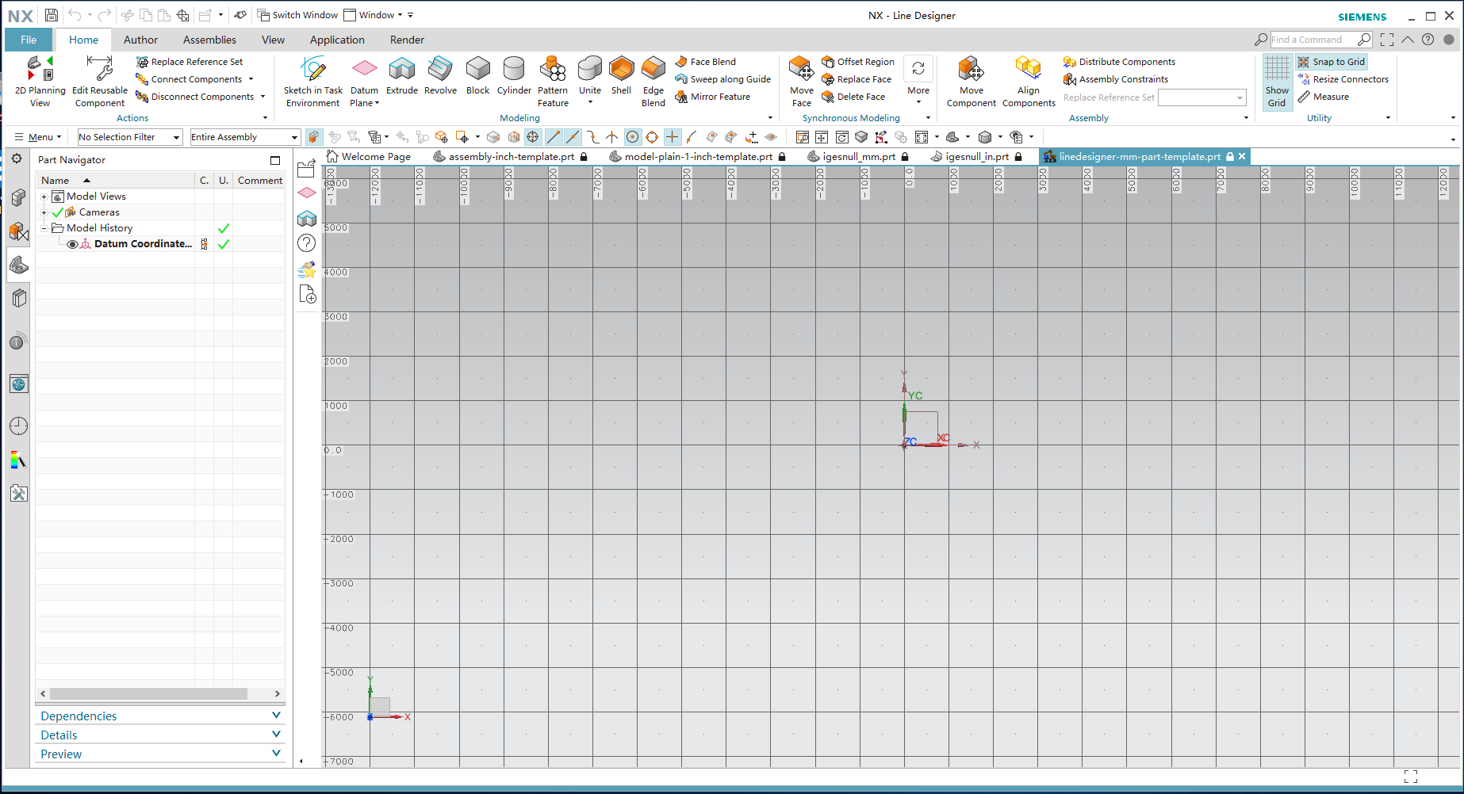Switch to the Render ribbon tab
1464x794 pixels.
pyautogui.click(x=407, y=40)
